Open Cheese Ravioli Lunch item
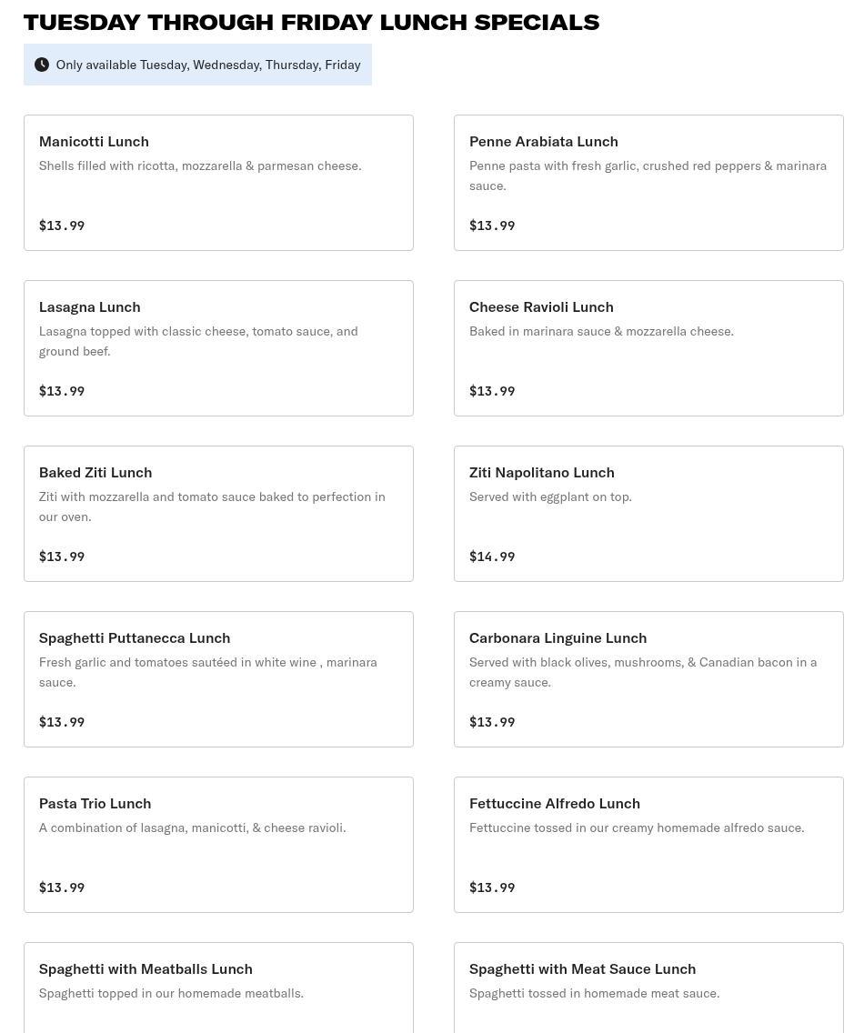Viewport: 864px width, 1033px height. (648, 348)
